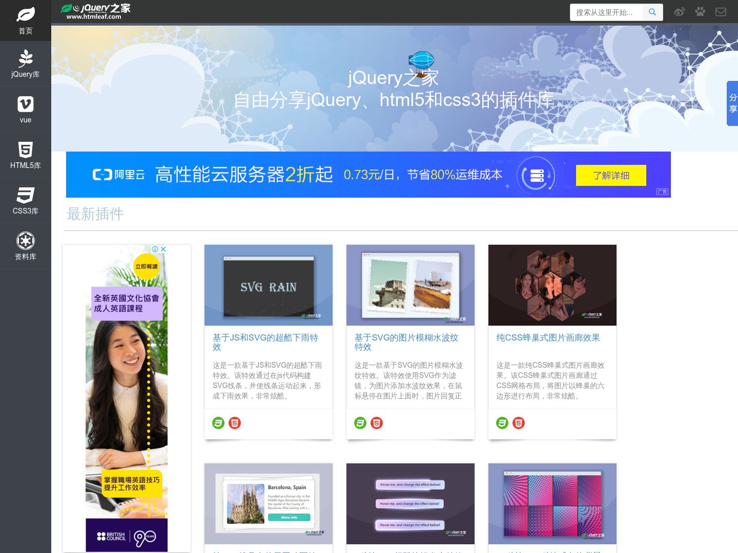Viewport: 738px width, 553px height.
Task: Click description text of 蜂巢式图片画廊 card
Action: pyautogui.click(x=550, y=380)
